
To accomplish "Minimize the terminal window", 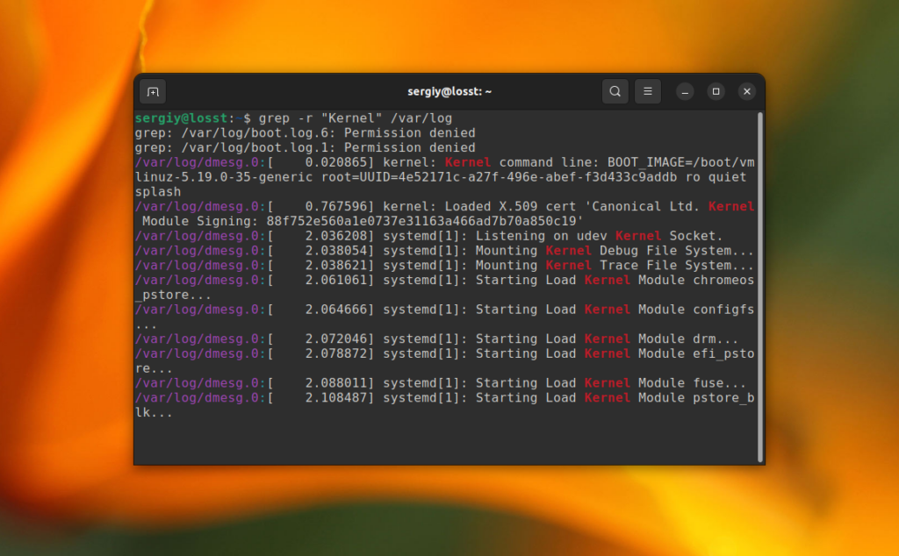I will tap(684, 91).
